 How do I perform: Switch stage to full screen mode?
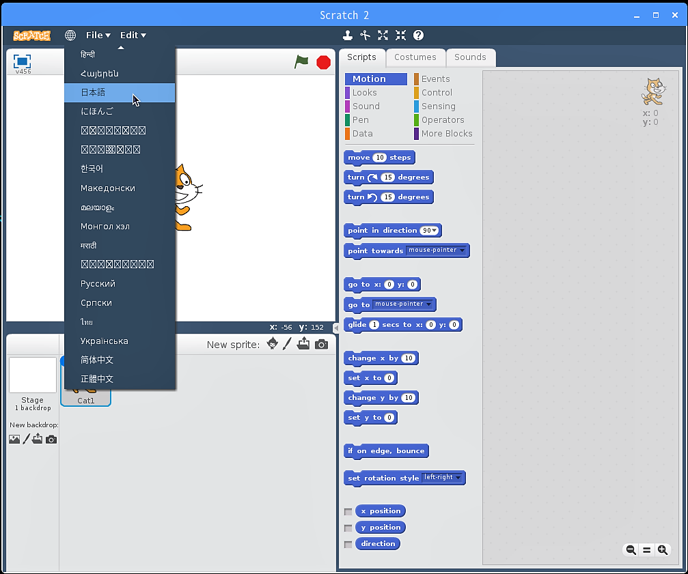tap(22, 61)
